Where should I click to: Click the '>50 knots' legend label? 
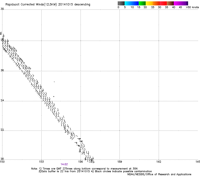pos(192,7)
